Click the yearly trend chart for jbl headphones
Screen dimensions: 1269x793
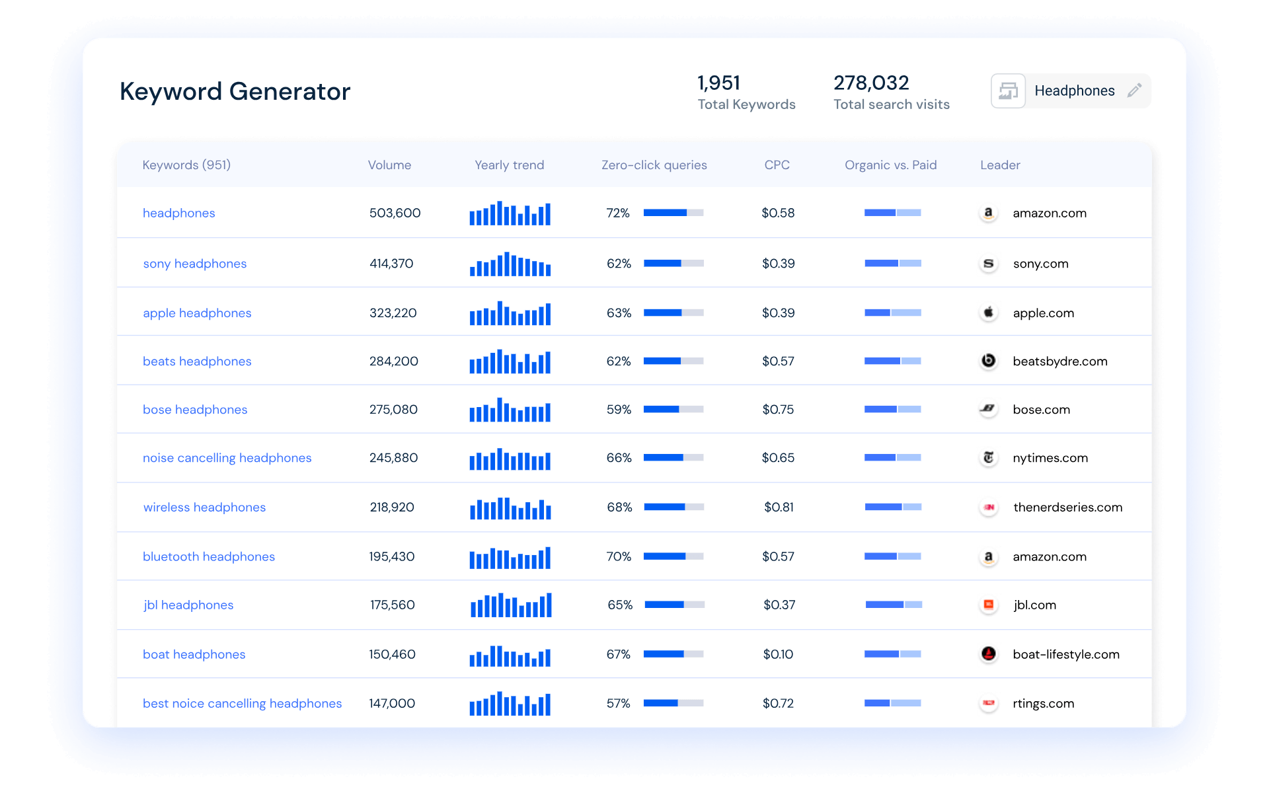[x=510, y=605]
